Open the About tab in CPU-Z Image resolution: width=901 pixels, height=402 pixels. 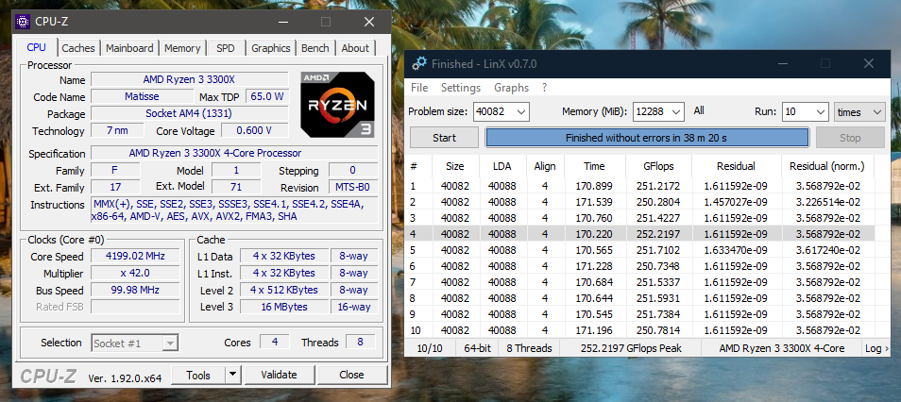355,48
